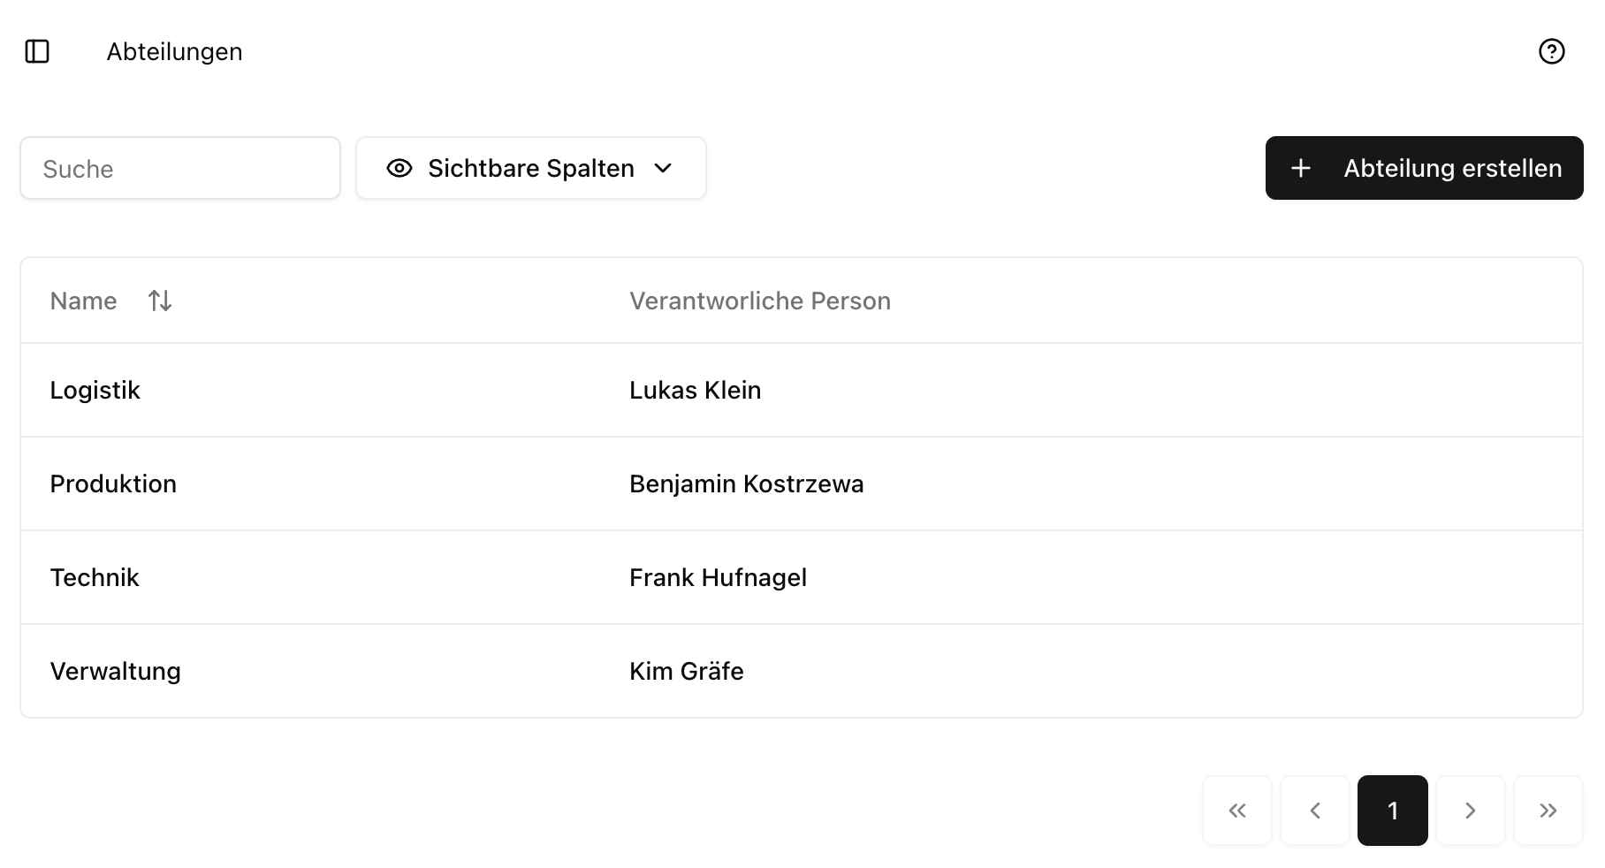Screen dimensions: 1605x868
Task: Select the Abteilungen title in the header
Action: pyautogui.click(x=174, y=51)
